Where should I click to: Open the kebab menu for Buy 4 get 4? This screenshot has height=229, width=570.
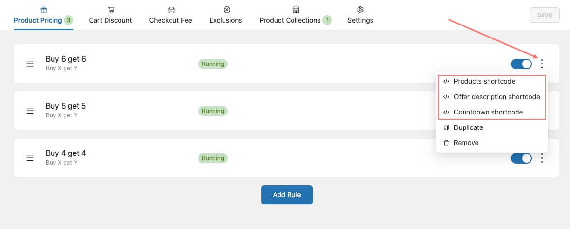click(542, 158)
